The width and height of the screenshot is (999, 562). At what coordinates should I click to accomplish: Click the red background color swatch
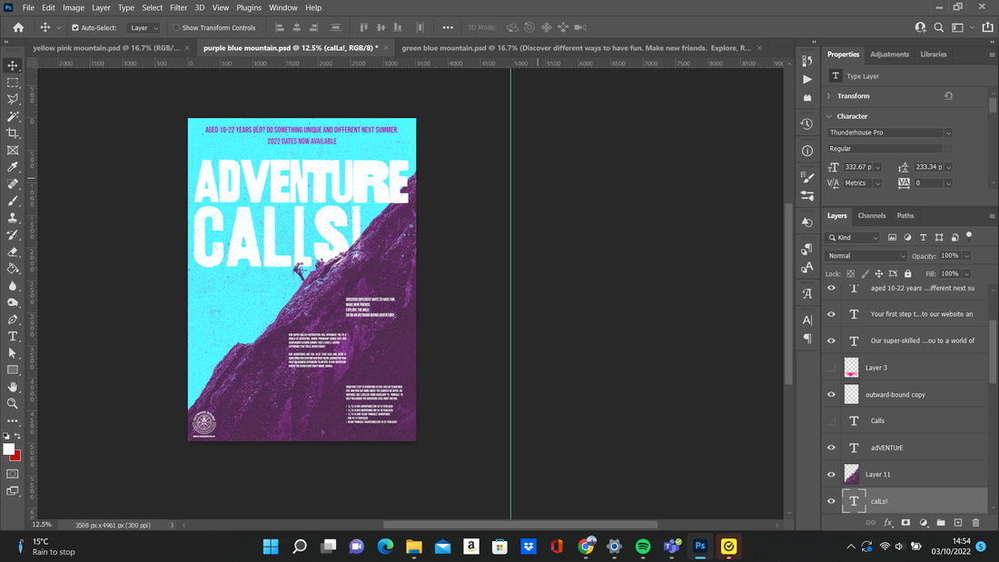coord(16,456)
